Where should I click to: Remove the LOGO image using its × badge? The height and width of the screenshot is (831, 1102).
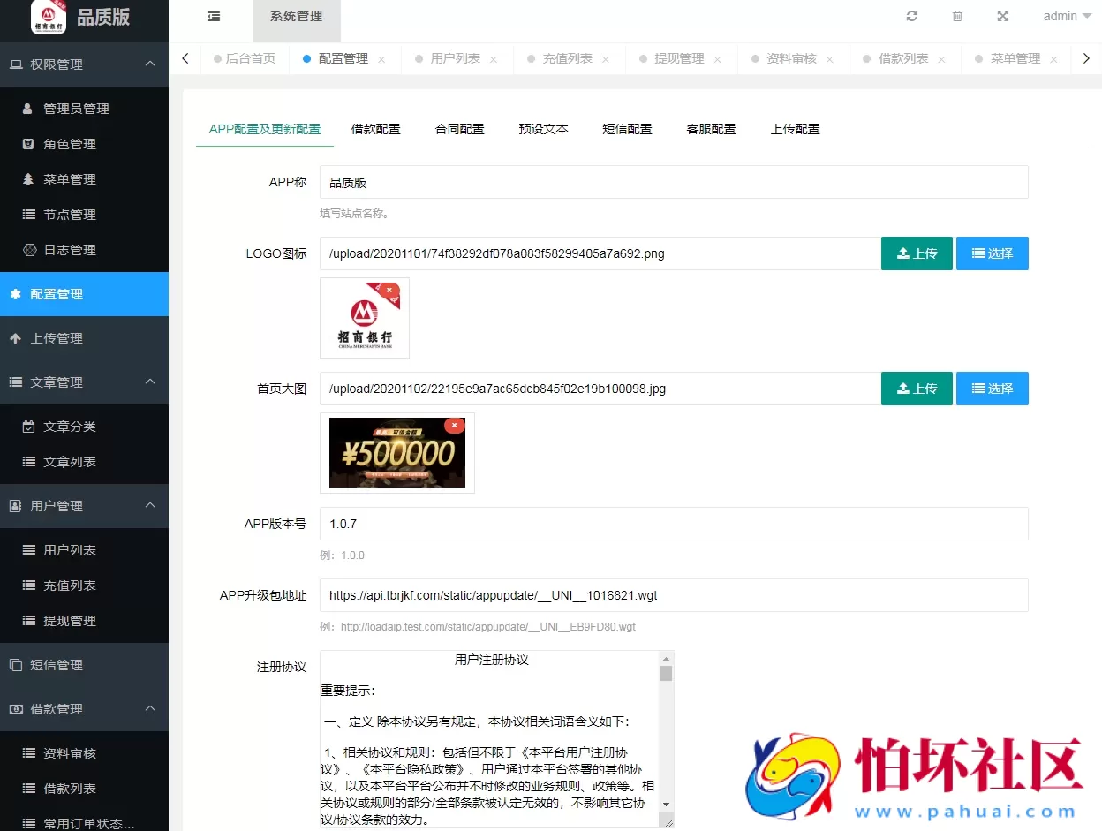389,289
